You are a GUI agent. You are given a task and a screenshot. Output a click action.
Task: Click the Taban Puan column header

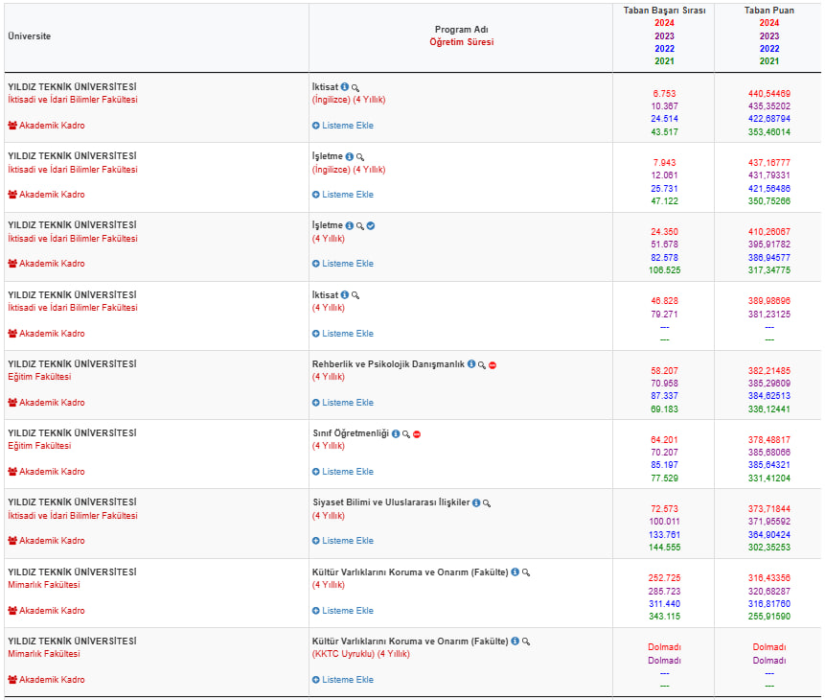click(768, 11)
